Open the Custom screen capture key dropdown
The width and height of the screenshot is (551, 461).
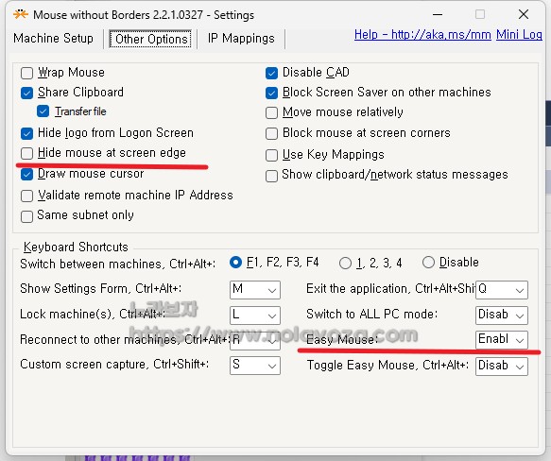click(x=255, y=366)
